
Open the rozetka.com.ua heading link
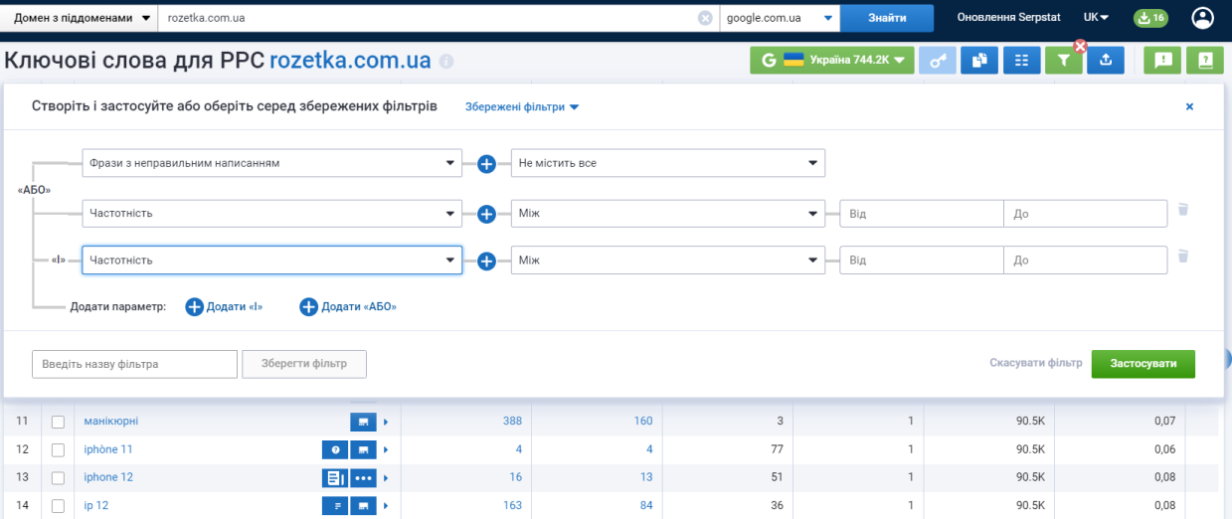pyautogui.click(x=350, y=61)
